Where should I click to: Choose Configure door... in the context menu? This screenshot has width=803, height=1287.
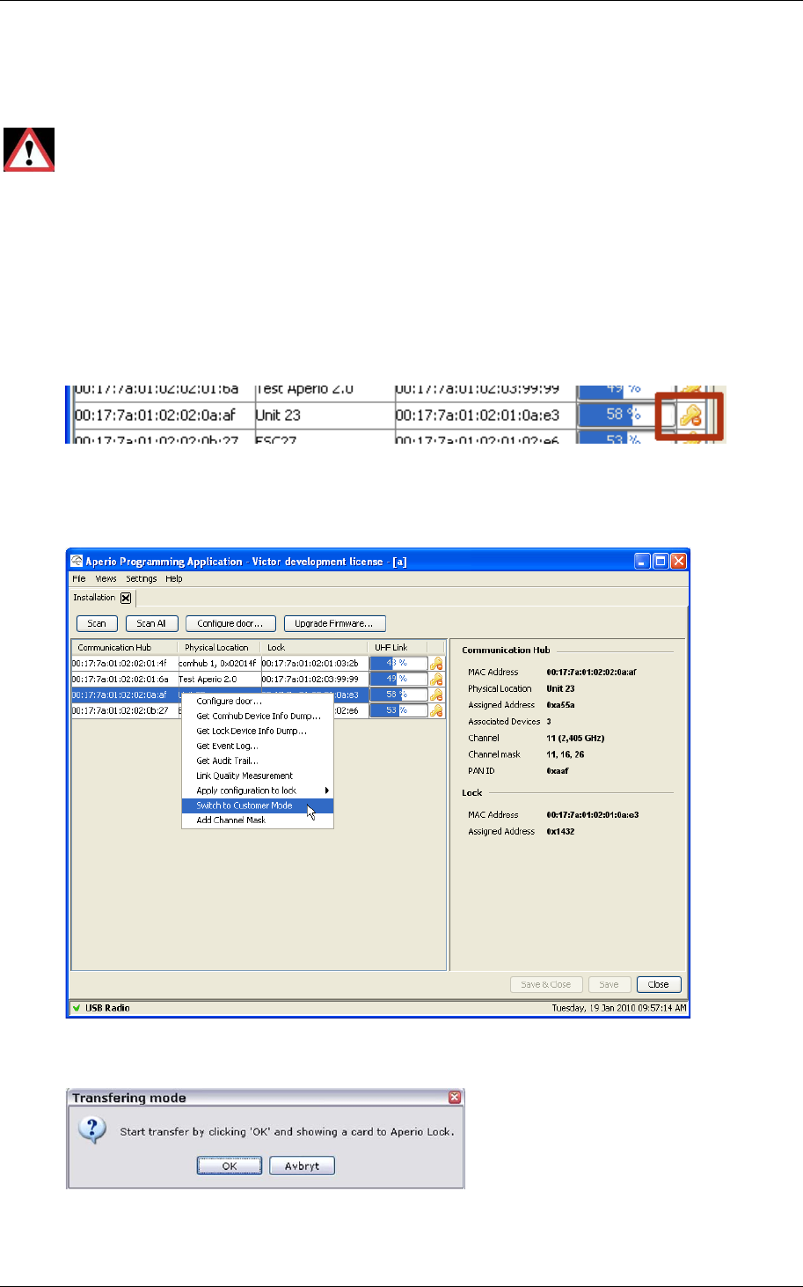[x=257, y=702]
